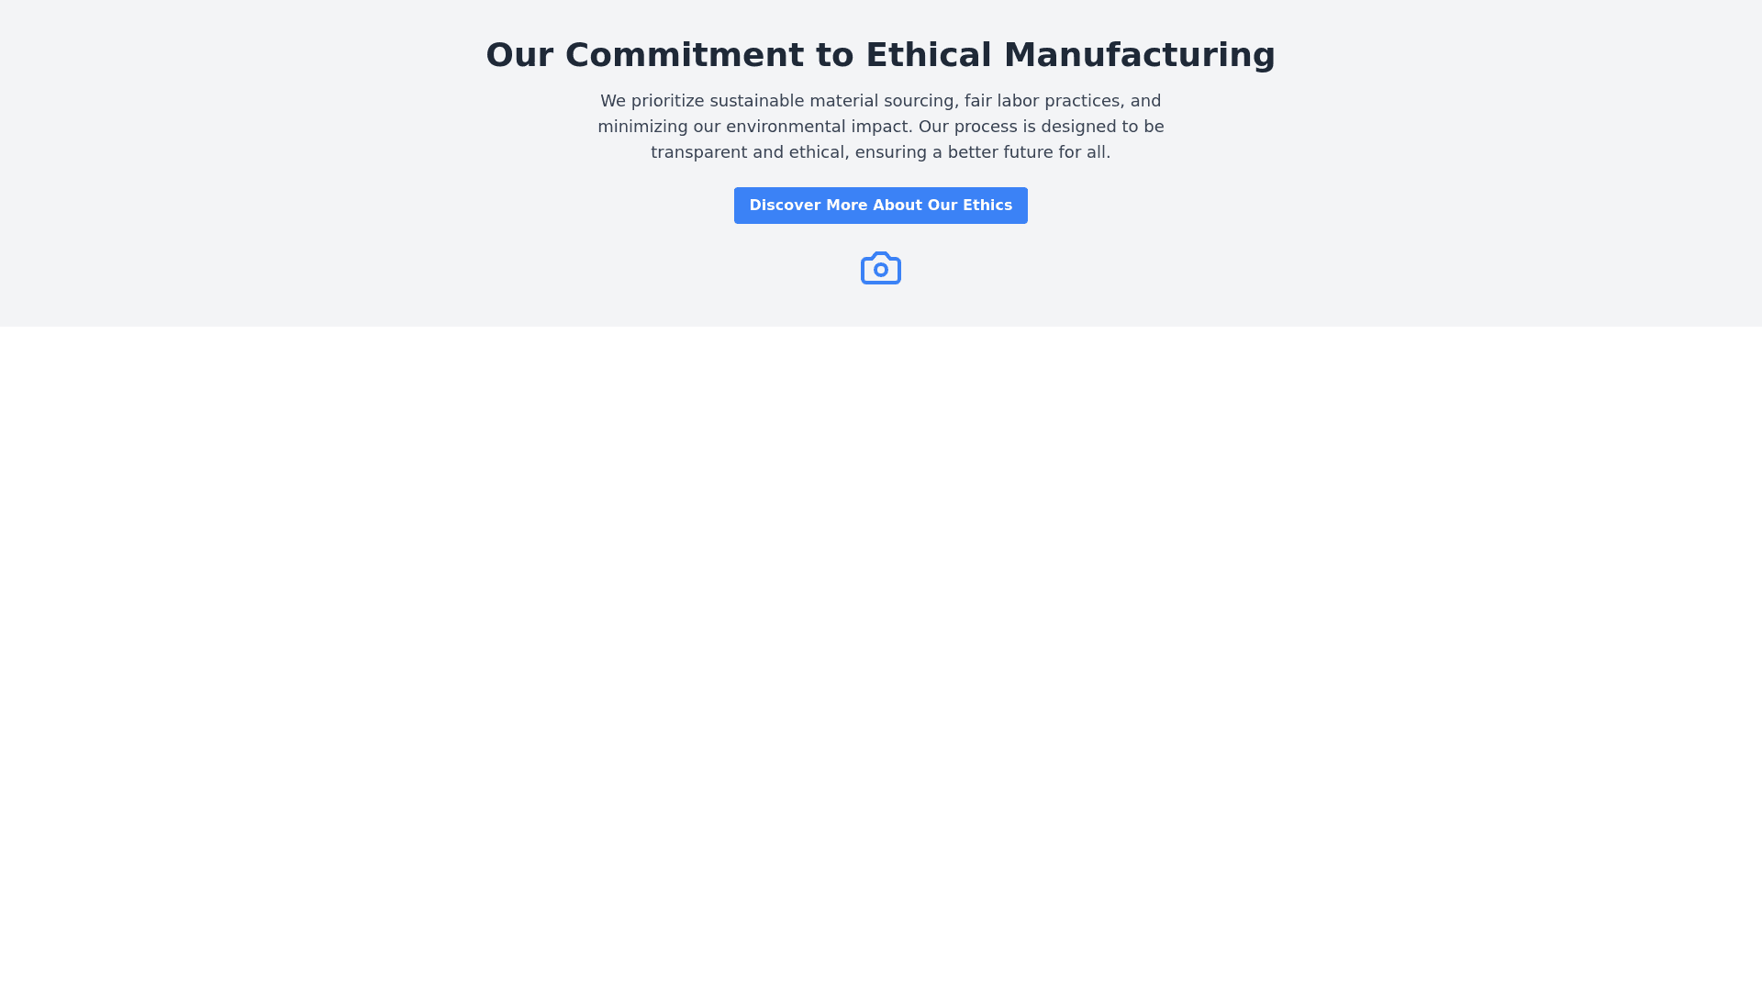The height and width of the screenshot is (991, 1762).
Task: Click the text Our process is designed
Action: (x=1016, y=127)
